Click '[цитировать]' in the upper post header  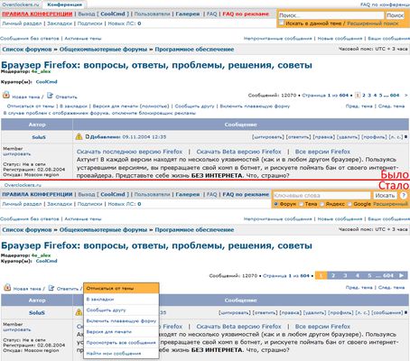[x=268, y=137]
